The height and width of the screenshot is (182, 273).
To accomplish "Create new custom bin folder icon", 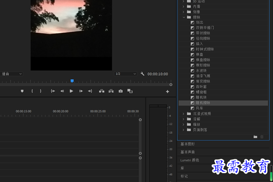I will 255,137.
